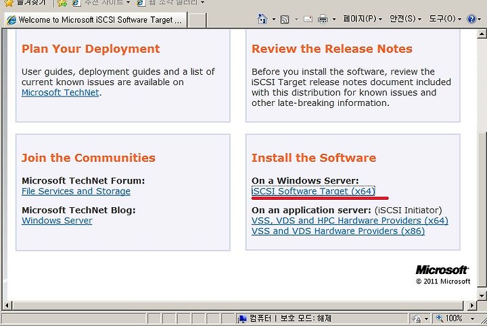487x326 pixels.
Task: Click the 보호 모드: 해제 status text
Action: 306,319
